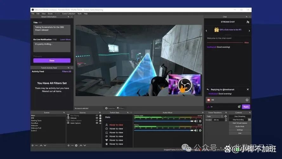
Task: Open the View menu
Action: pos(44,14)
